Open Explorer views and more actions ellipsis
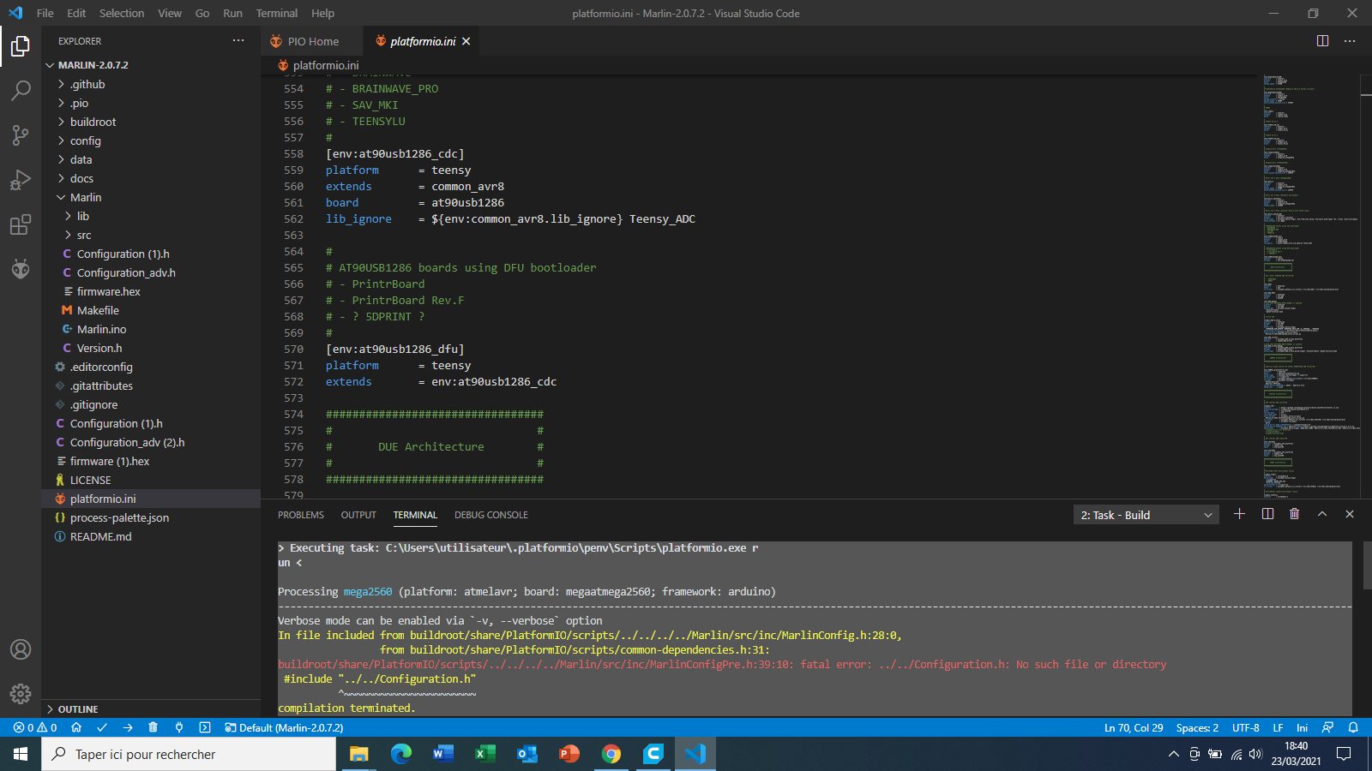The width and height of the screenshot is (1372, 771). tap(238, 40)
